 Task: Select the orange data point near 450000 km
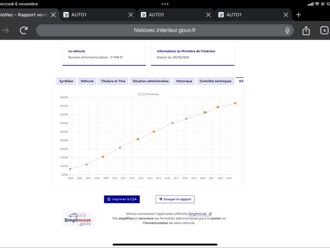pos(218,107)
